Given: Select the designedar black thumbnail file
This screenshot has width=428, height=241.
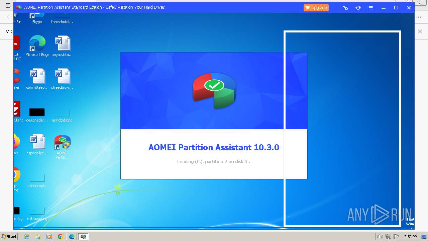Looking at the screenshot, I should (x=37, y=115).
